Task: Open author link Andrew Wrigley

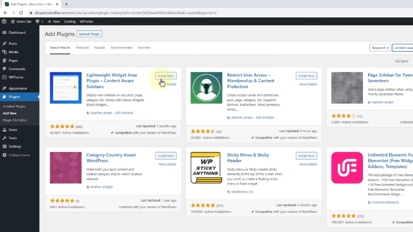Action: [x=102, y=187]
